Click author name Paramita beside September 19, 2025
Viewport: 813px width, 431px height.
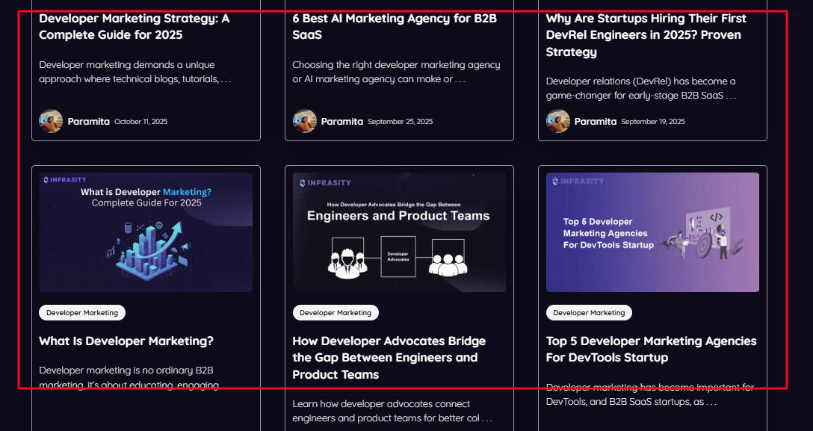click(x=596, y=122)
